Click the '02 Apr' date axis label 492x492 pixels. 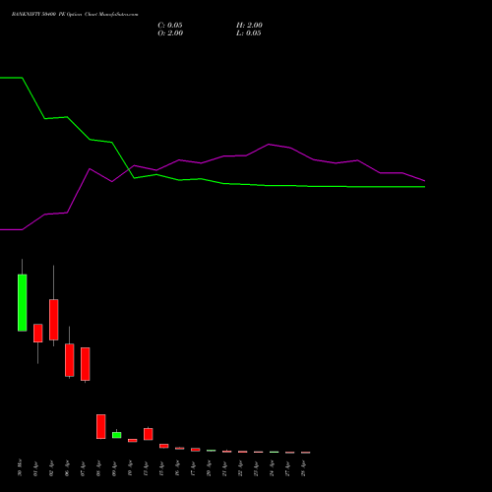[51, 468]
